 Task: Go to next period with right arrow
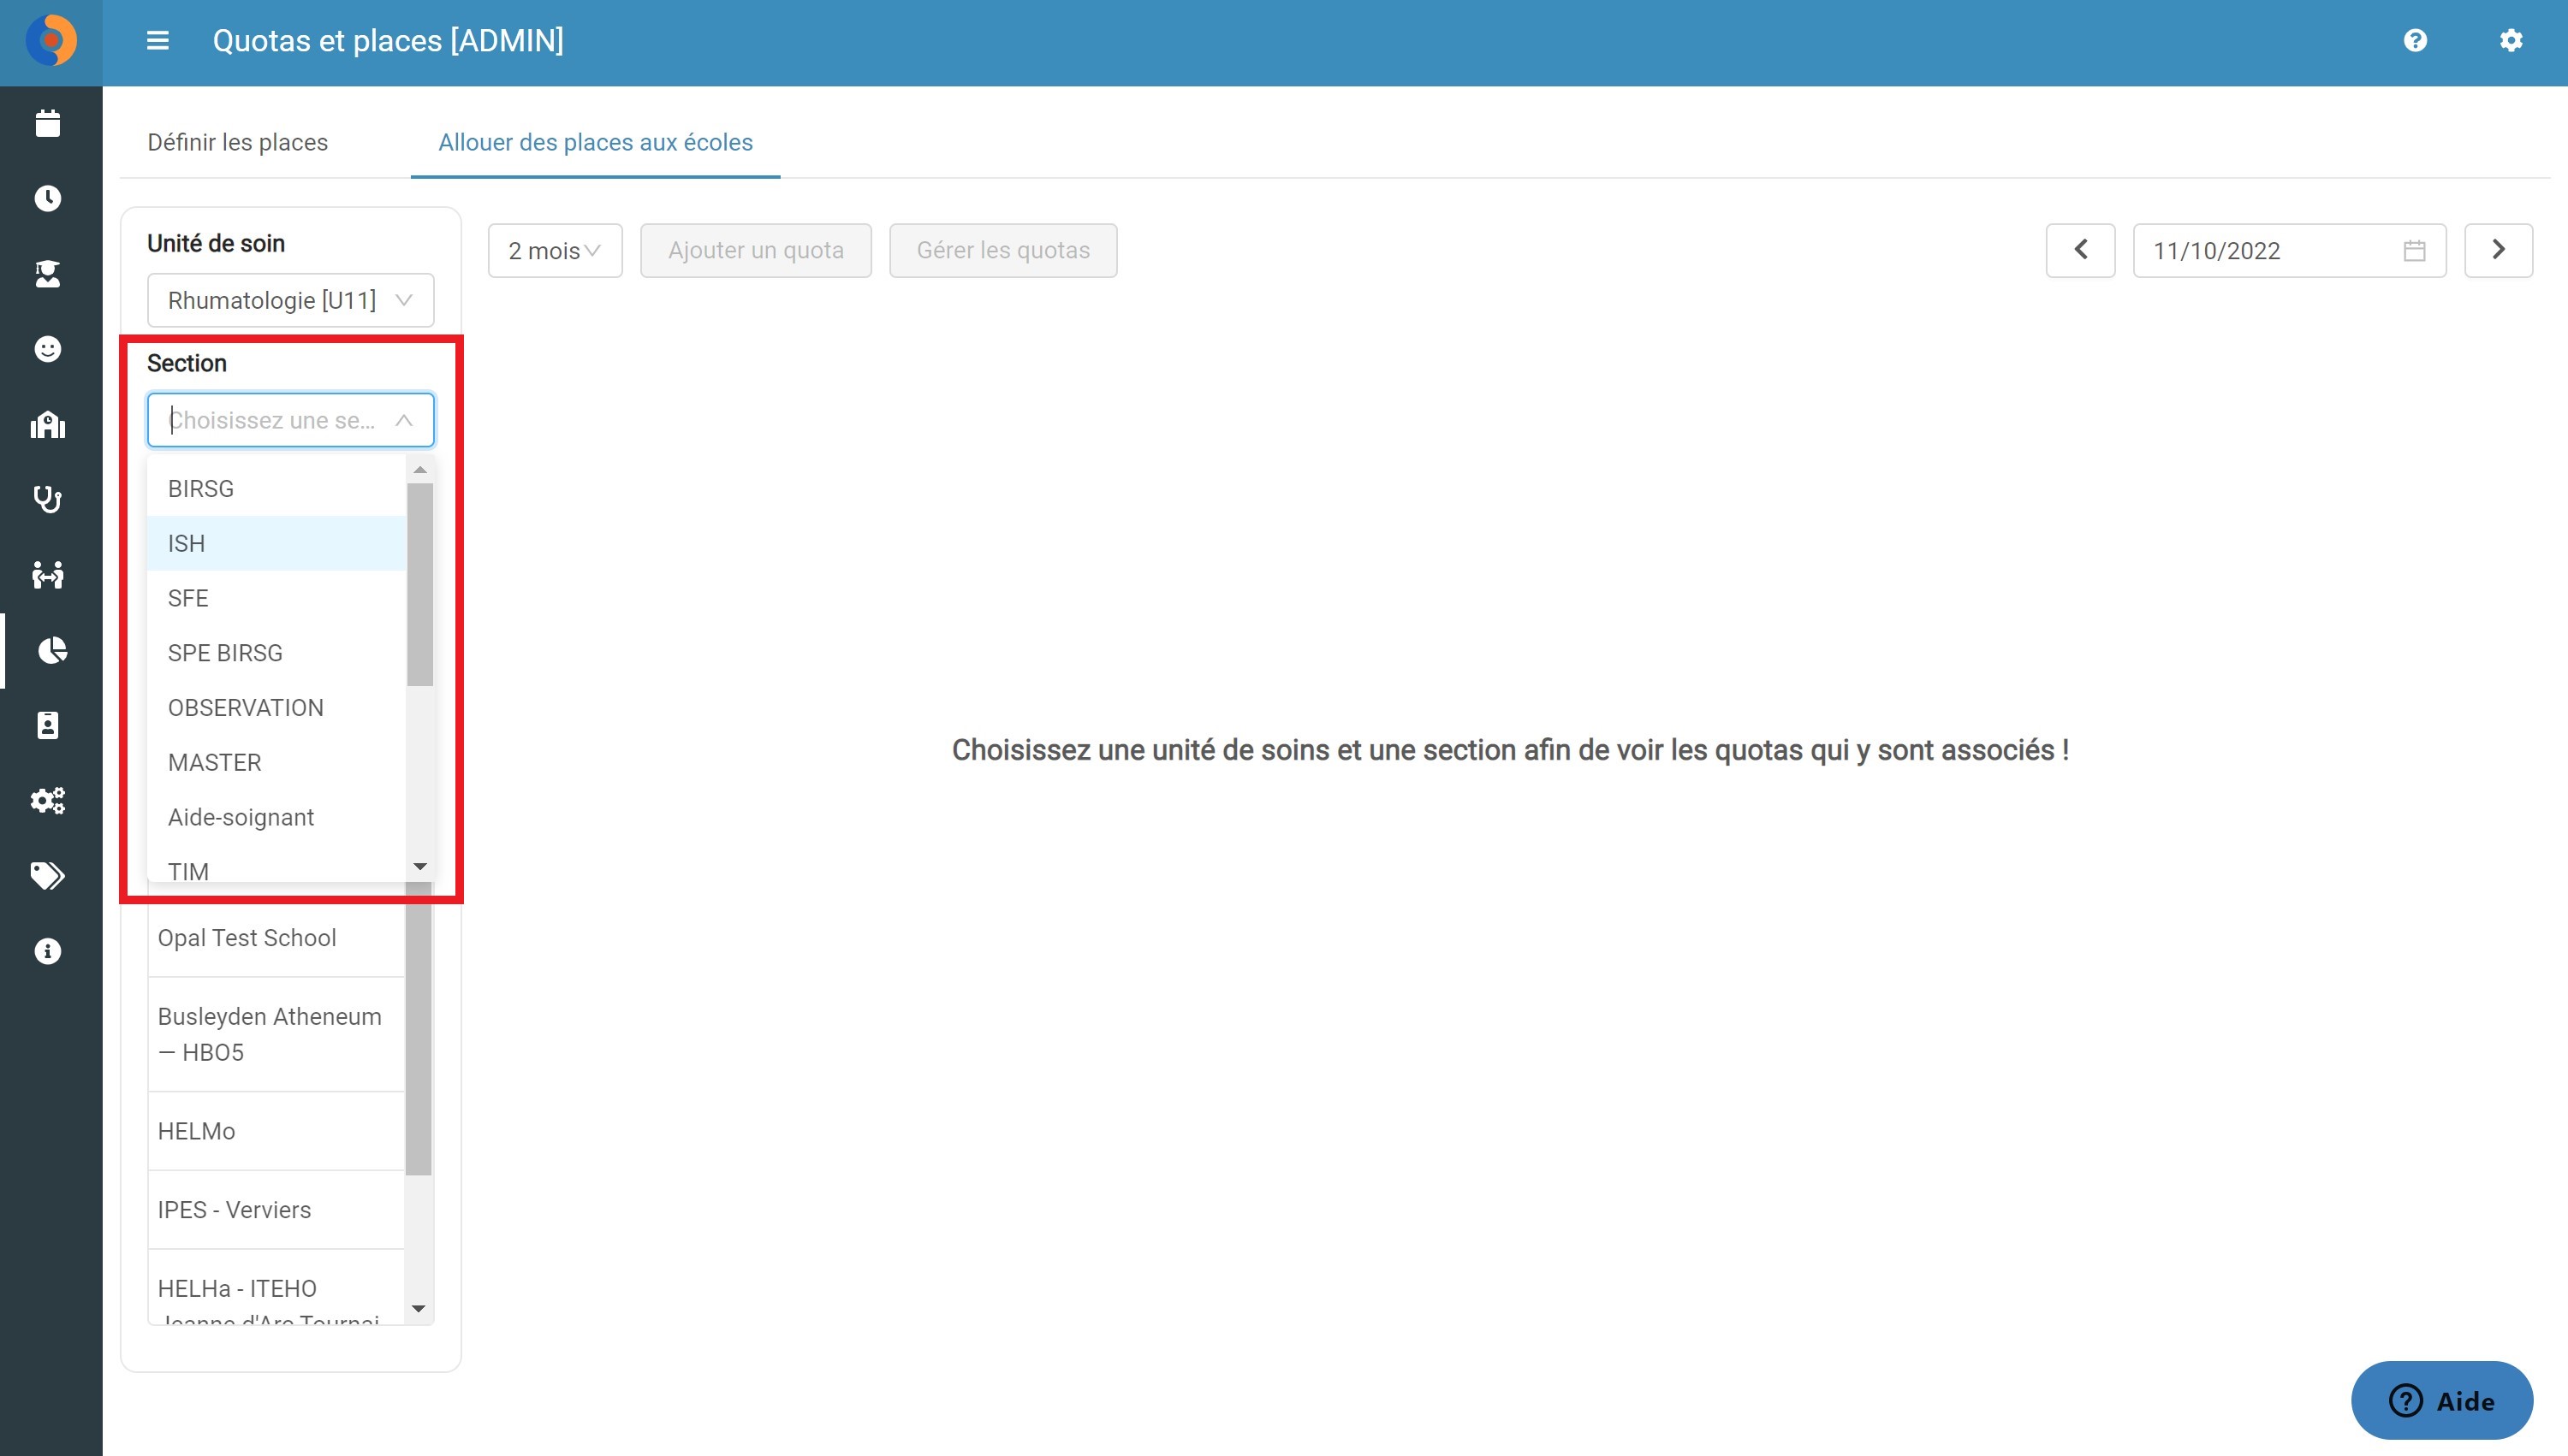pos(2498,250)
